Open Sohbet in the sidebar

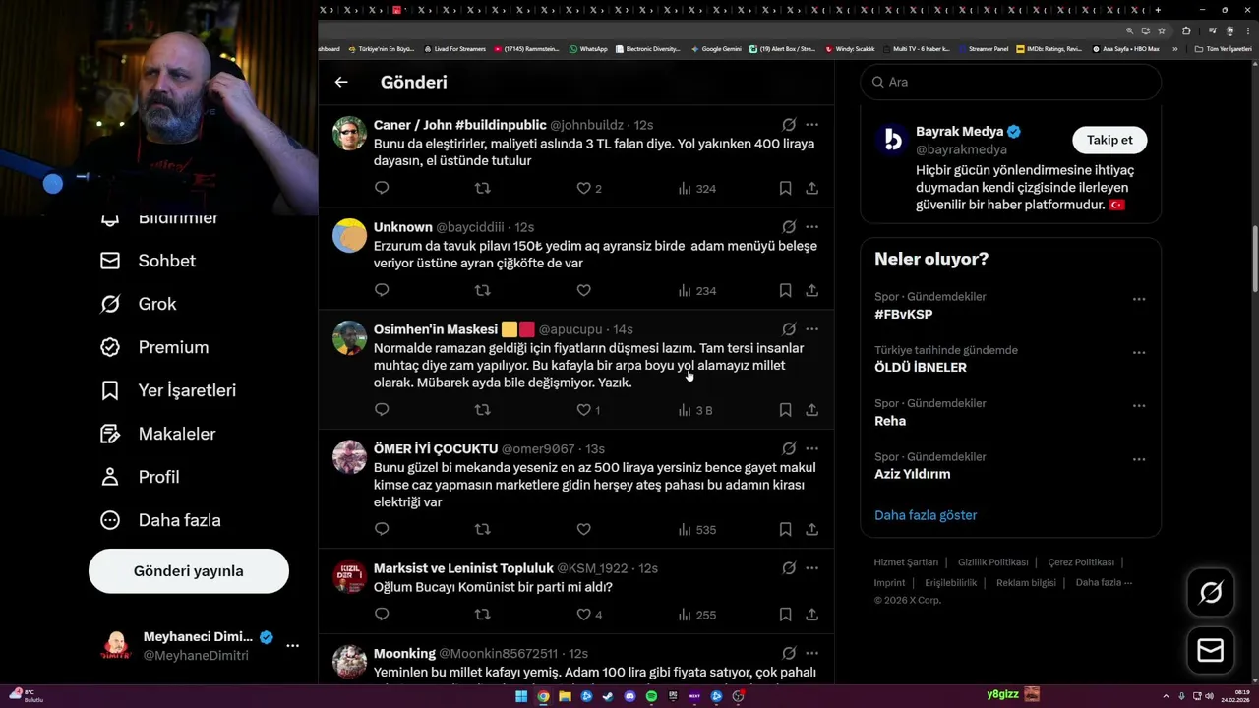tap(148, 261)
